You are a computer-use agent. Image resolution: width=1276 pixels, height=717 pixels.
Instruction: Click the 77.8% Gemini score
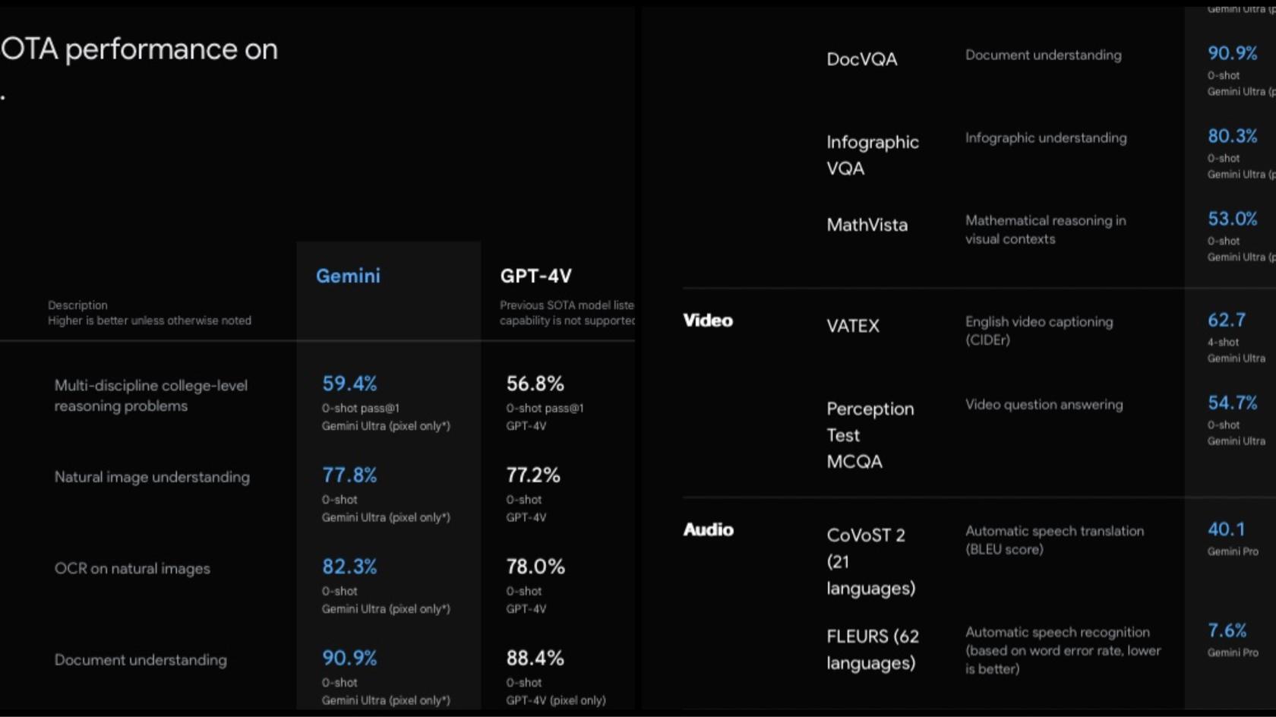(x=349, y=475)
